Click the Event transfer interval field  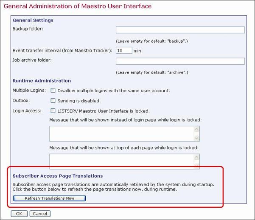(x=124, y=50)
